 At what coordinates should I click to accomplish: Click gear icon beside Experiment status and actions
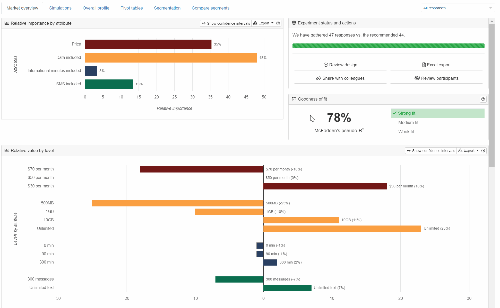tap(294, 23)
